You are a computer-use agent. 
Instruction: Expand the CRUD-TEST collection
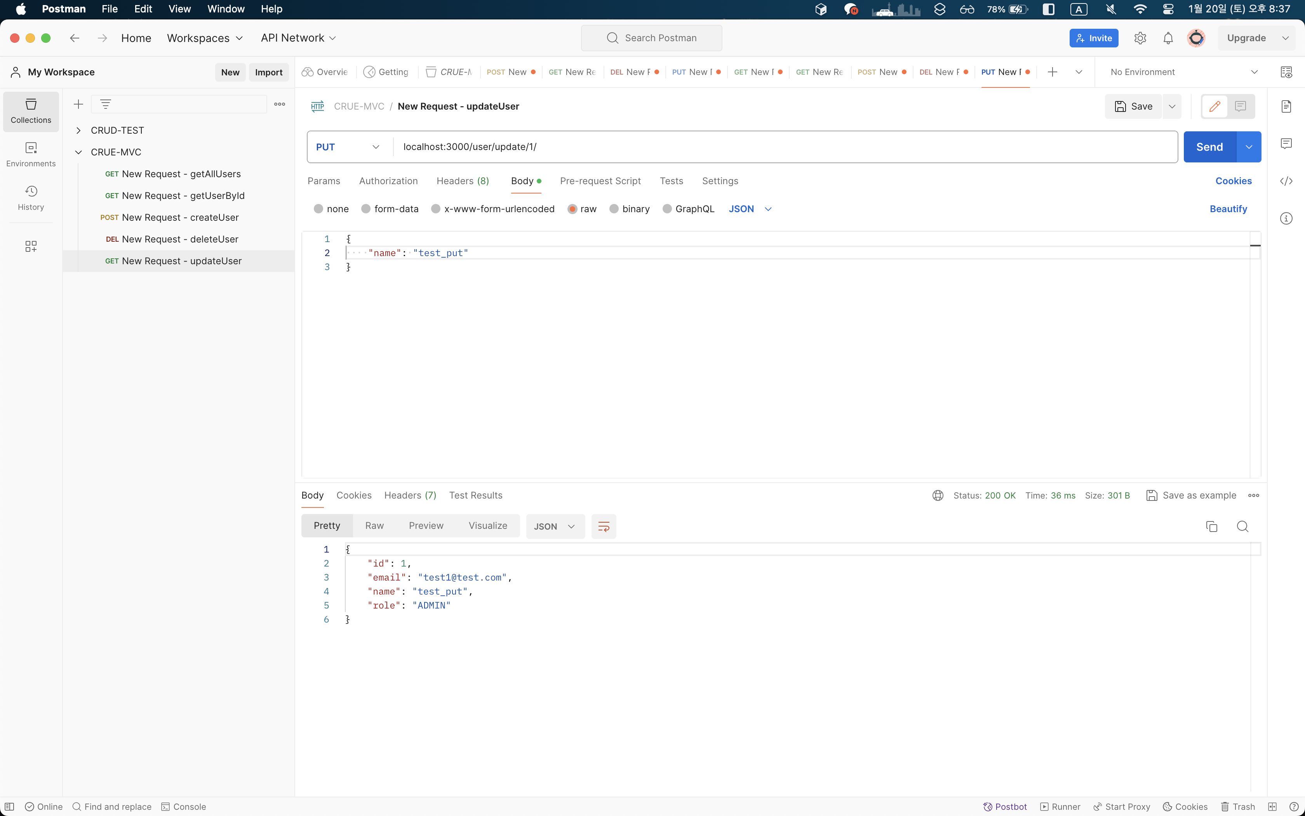pos(79,131)
